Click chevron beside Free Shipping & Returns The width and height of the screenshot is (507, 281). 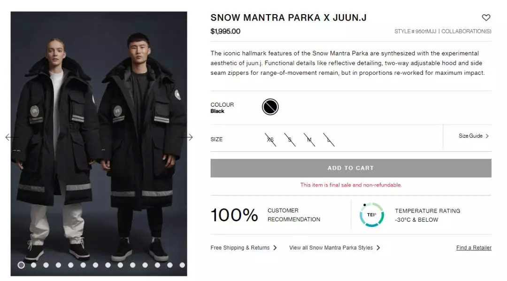click(275, 248)
